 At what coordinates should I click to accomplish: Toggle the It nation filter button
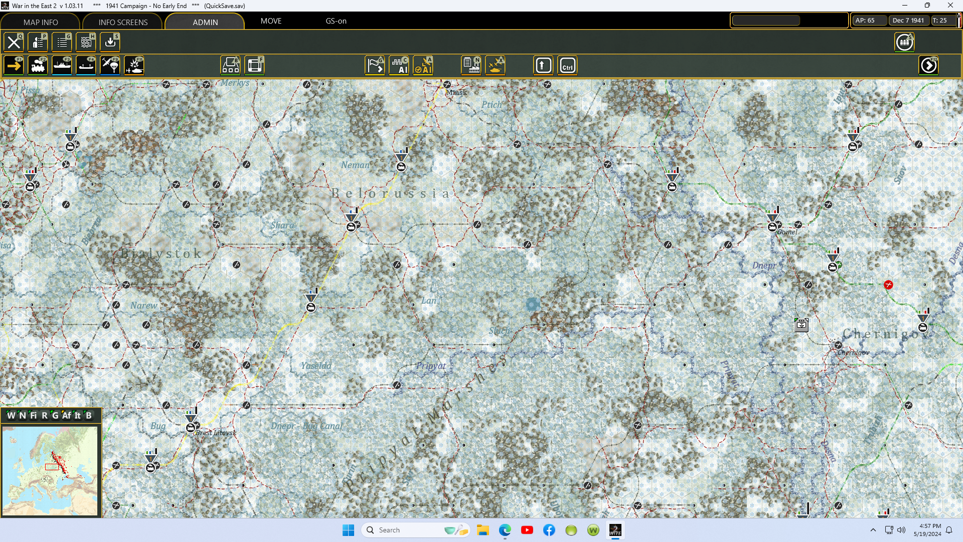tap(78, 415)
